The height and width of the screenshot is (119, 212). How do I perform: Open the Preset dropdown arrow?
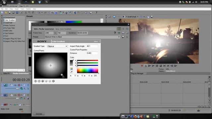[119, 37]
